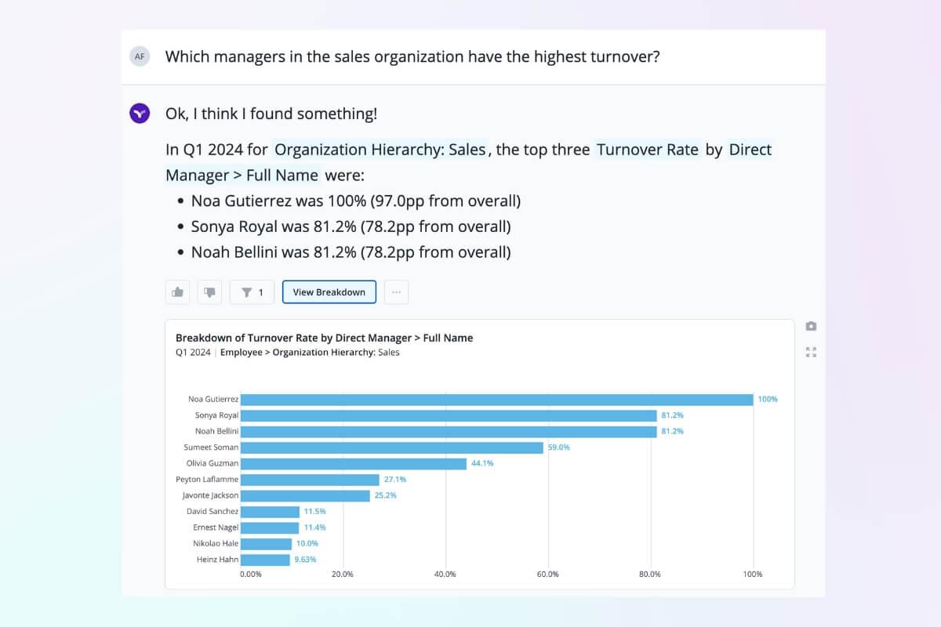
Task: Open the filter button showing 1
Action: coord(252,292)
